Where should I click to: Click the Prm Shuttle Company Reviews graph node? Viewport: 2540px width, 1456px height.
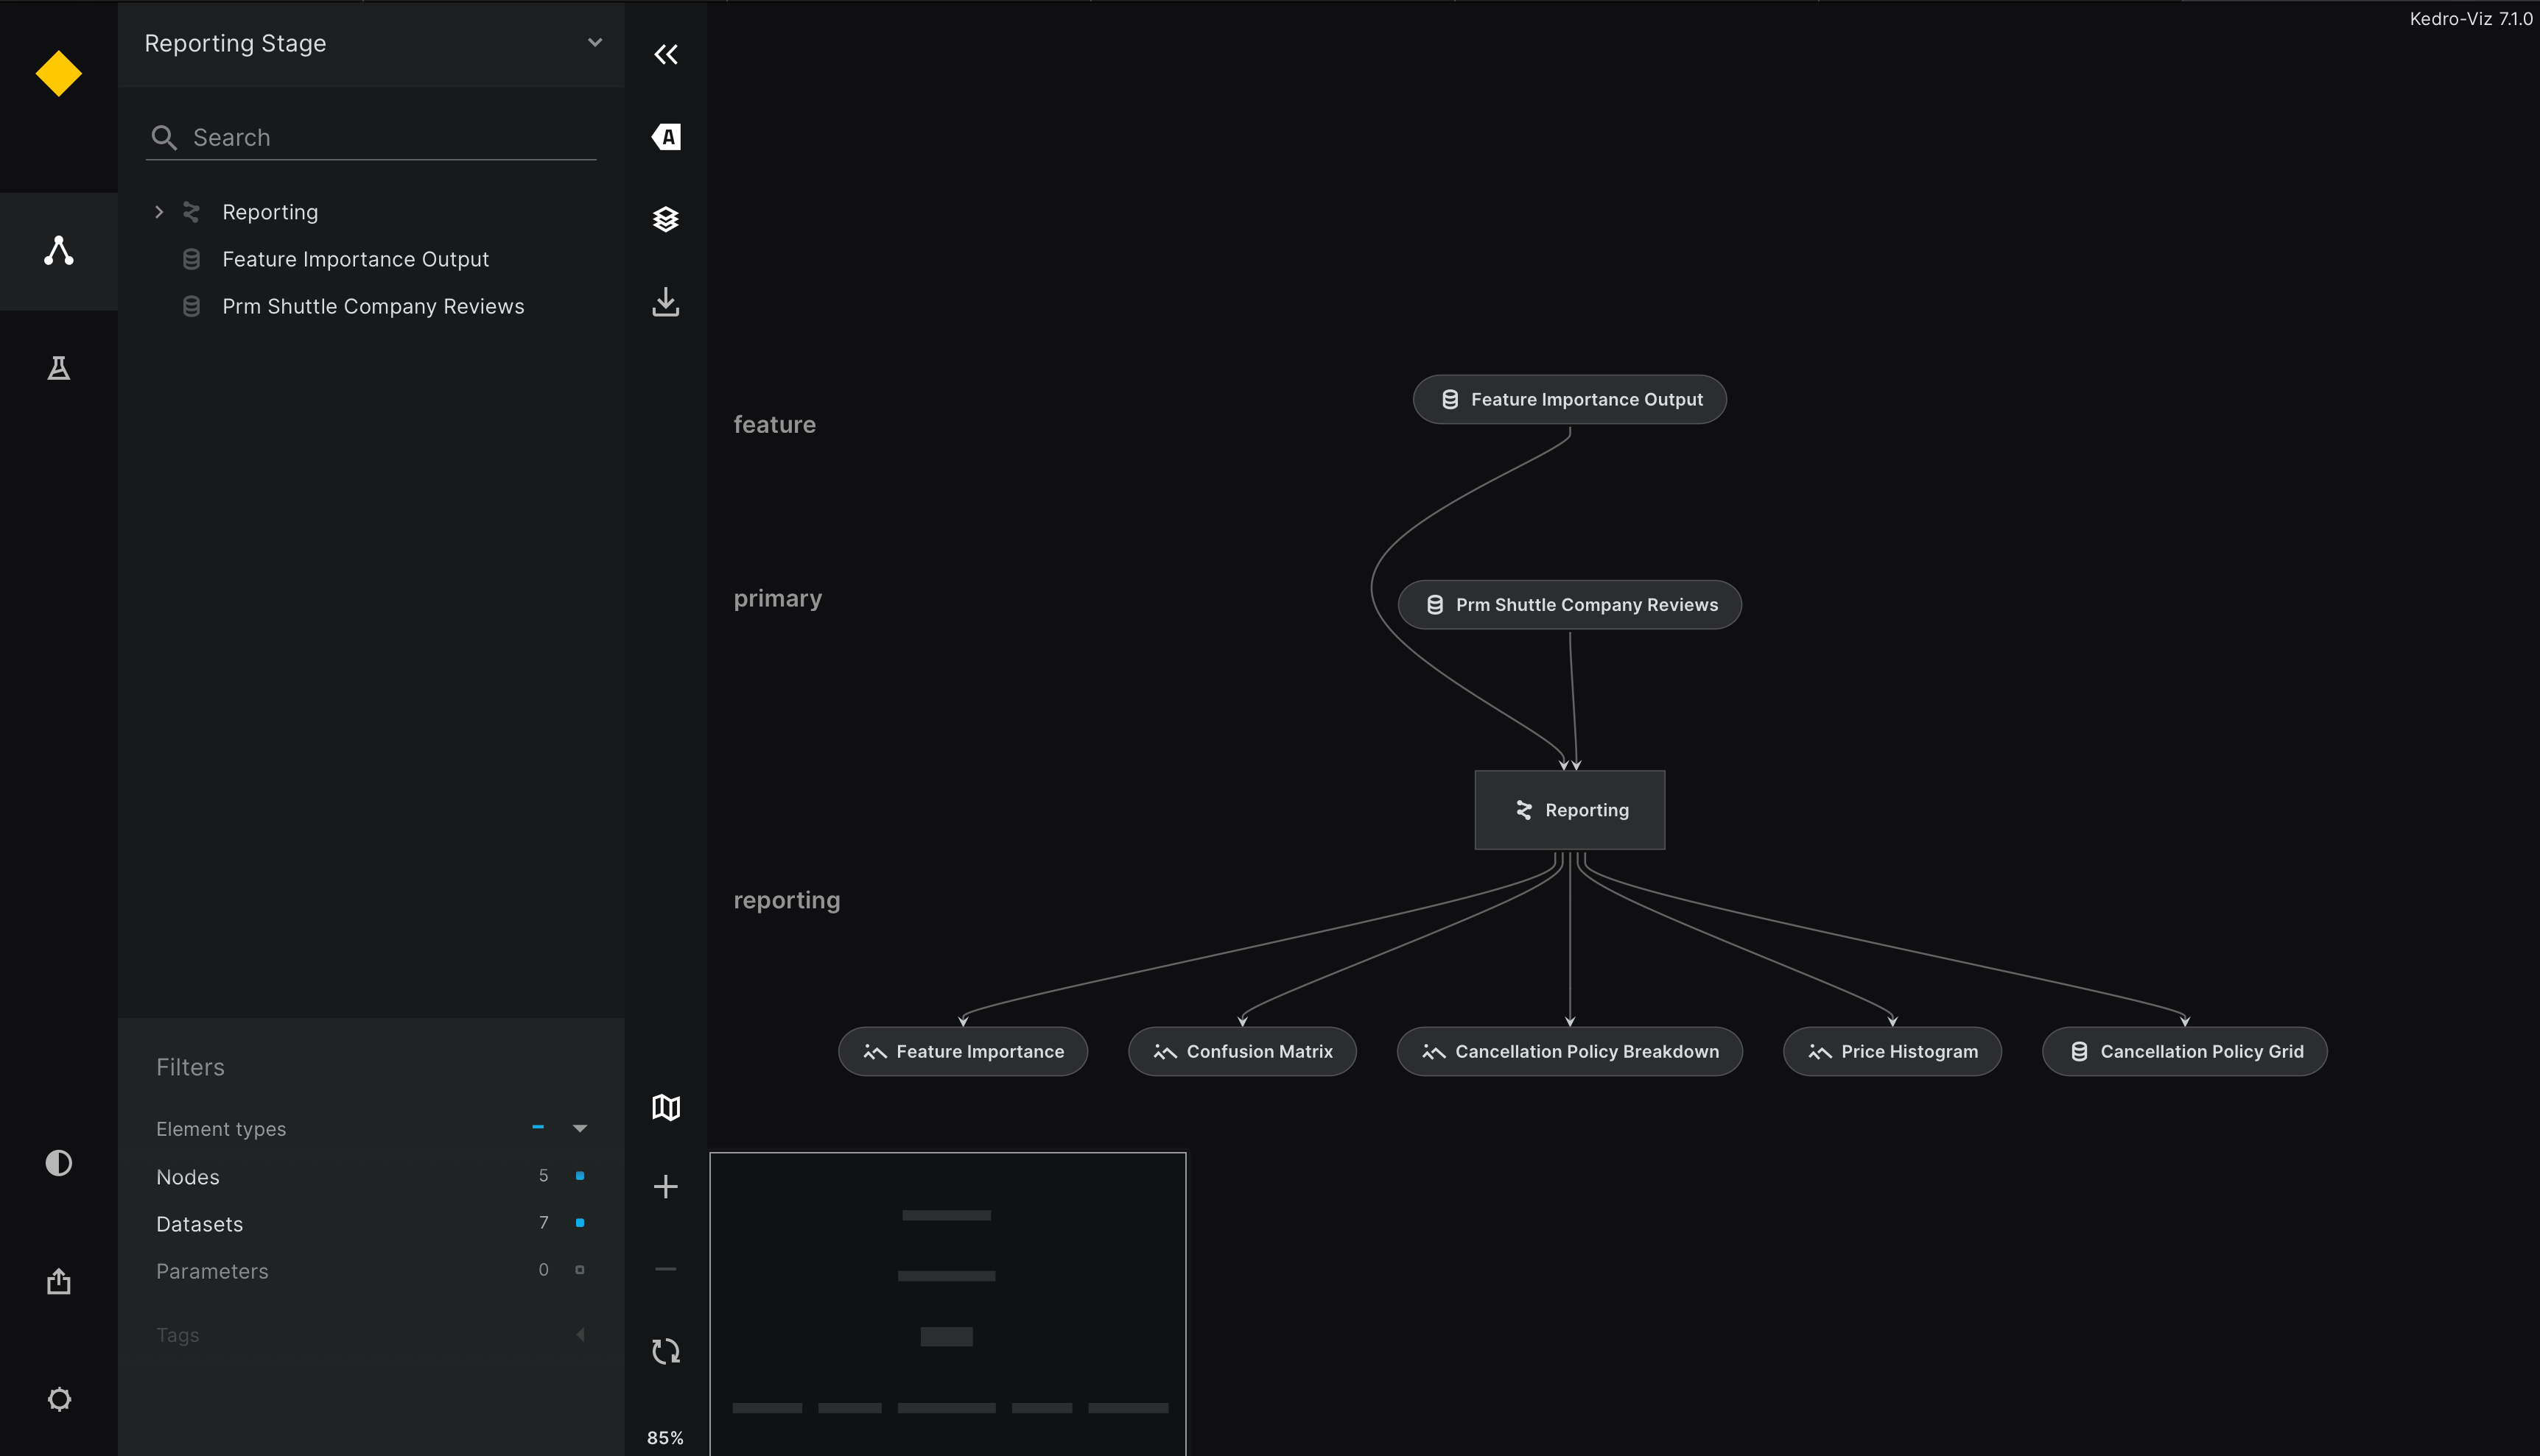coord(1569,605)
